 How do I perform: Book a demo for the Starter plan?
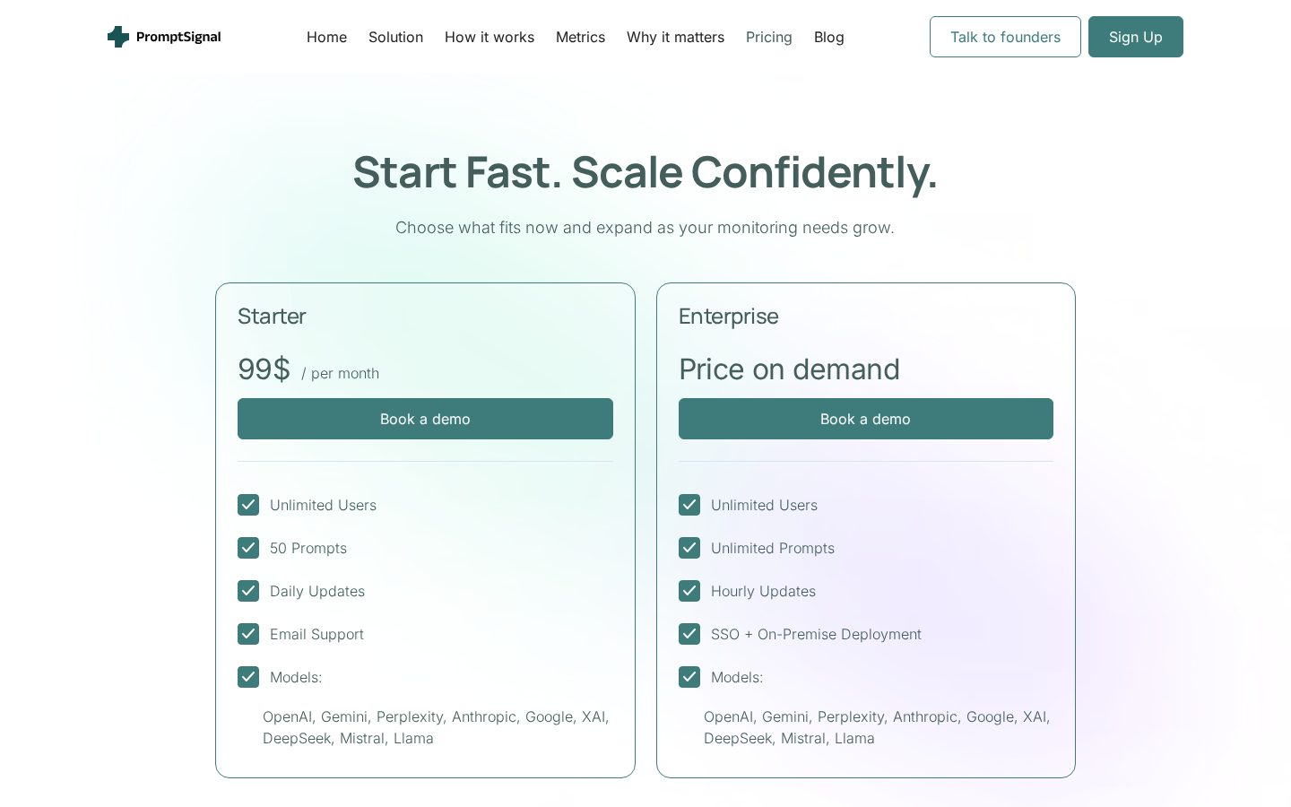click(x=425, y=419)
